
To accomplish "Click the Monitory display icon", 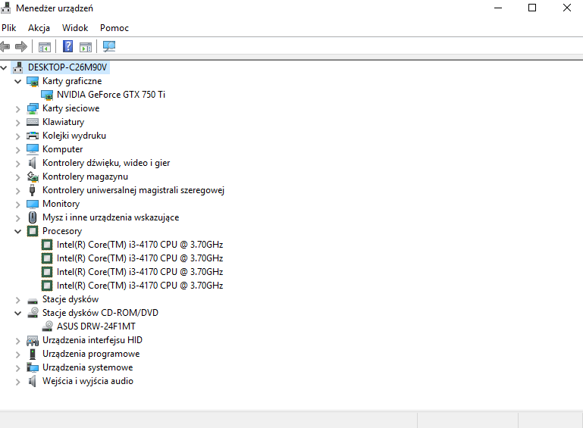I will (33, 204).
